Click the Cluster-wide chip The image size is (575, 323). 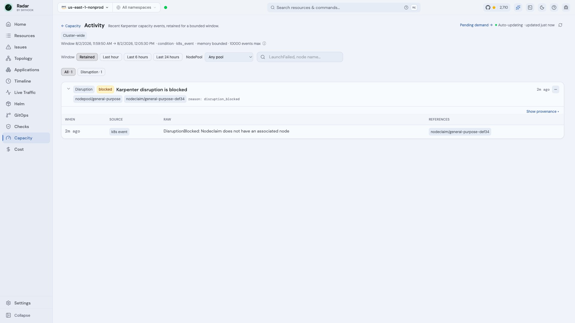pos(74,36)
